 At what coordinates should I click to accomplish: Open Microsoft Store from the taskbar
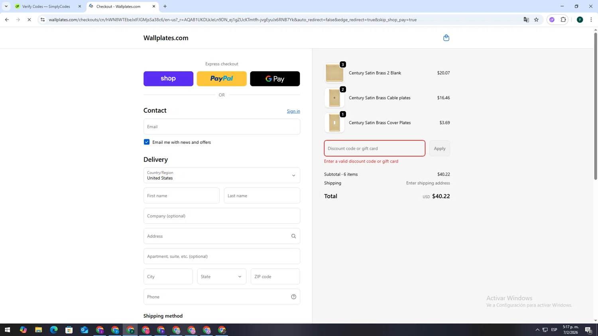tap(69, 330)
